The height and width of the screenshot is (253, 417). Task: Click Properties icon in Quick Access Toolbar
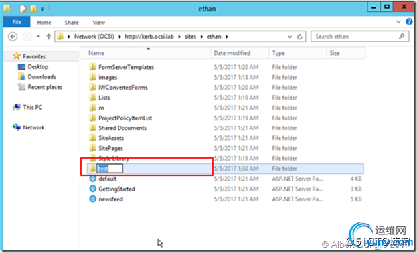click(23, 9)
